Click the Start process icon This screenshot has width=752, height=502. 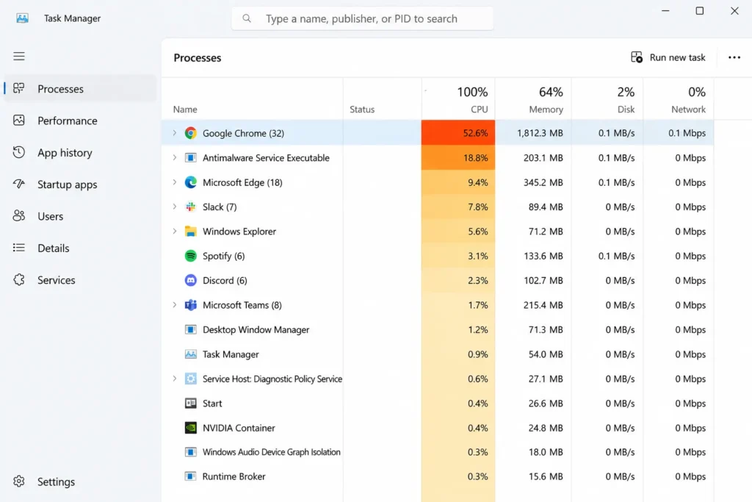tap(190, 403)
